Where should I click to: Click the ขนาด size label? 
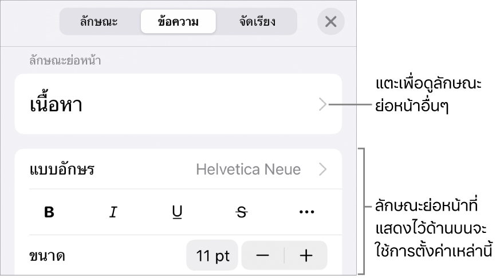(47, 256)
